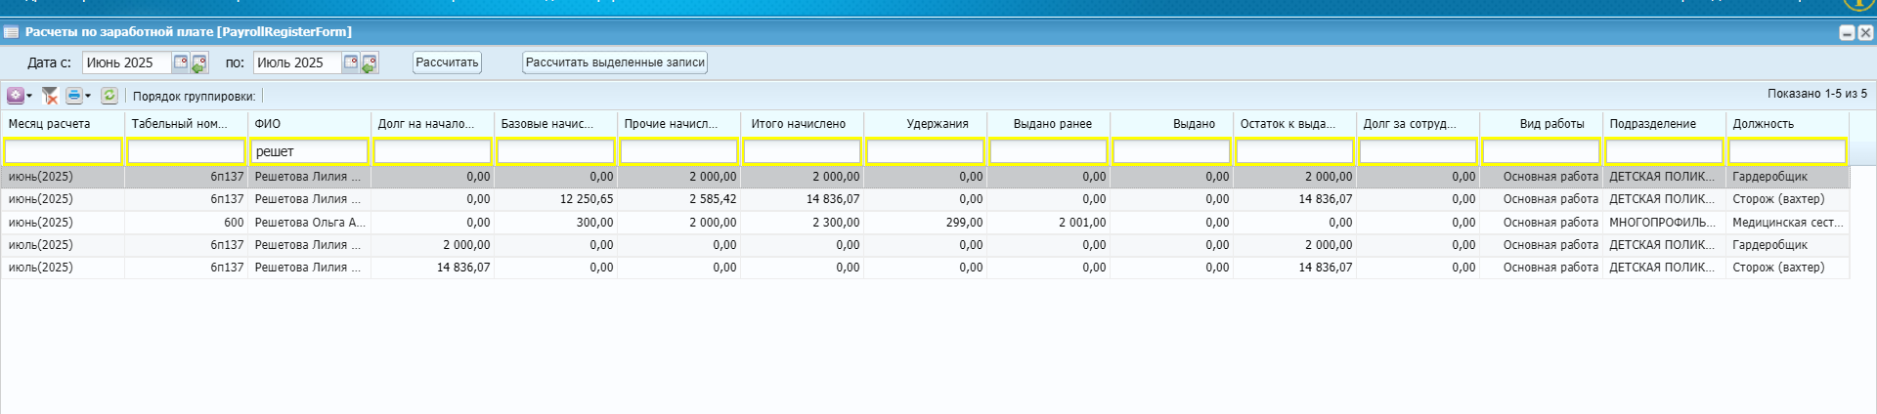The height and width of the screenshot is (414, 1877).
Task: Focus filter field under Долг на начало
Action: point(433,151)
